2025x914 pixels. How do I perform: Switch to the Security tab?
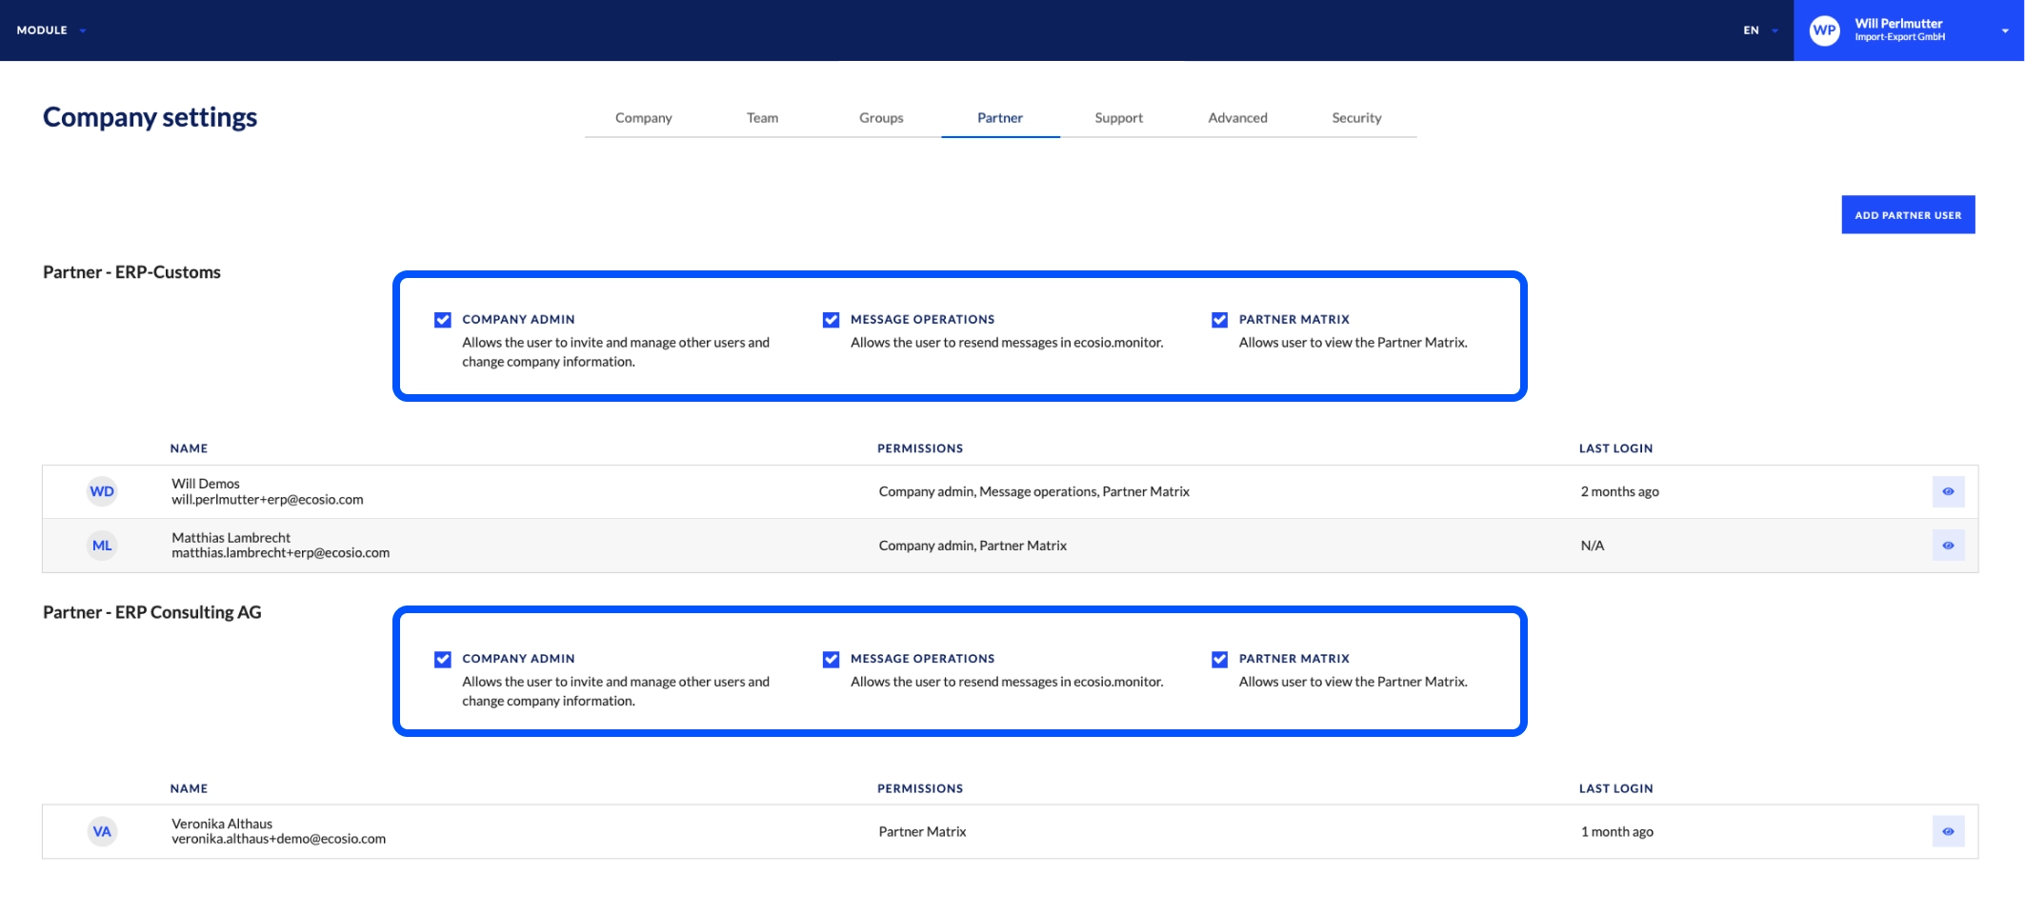click(x=1356, y=118)
